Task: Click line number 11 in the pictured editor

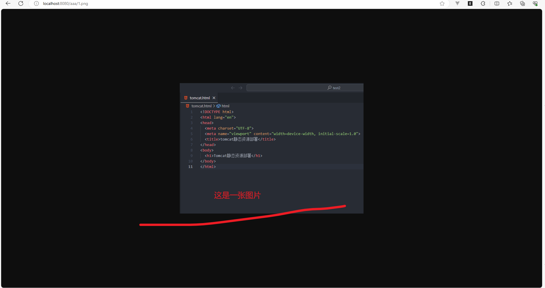Action: click(190, 167)
